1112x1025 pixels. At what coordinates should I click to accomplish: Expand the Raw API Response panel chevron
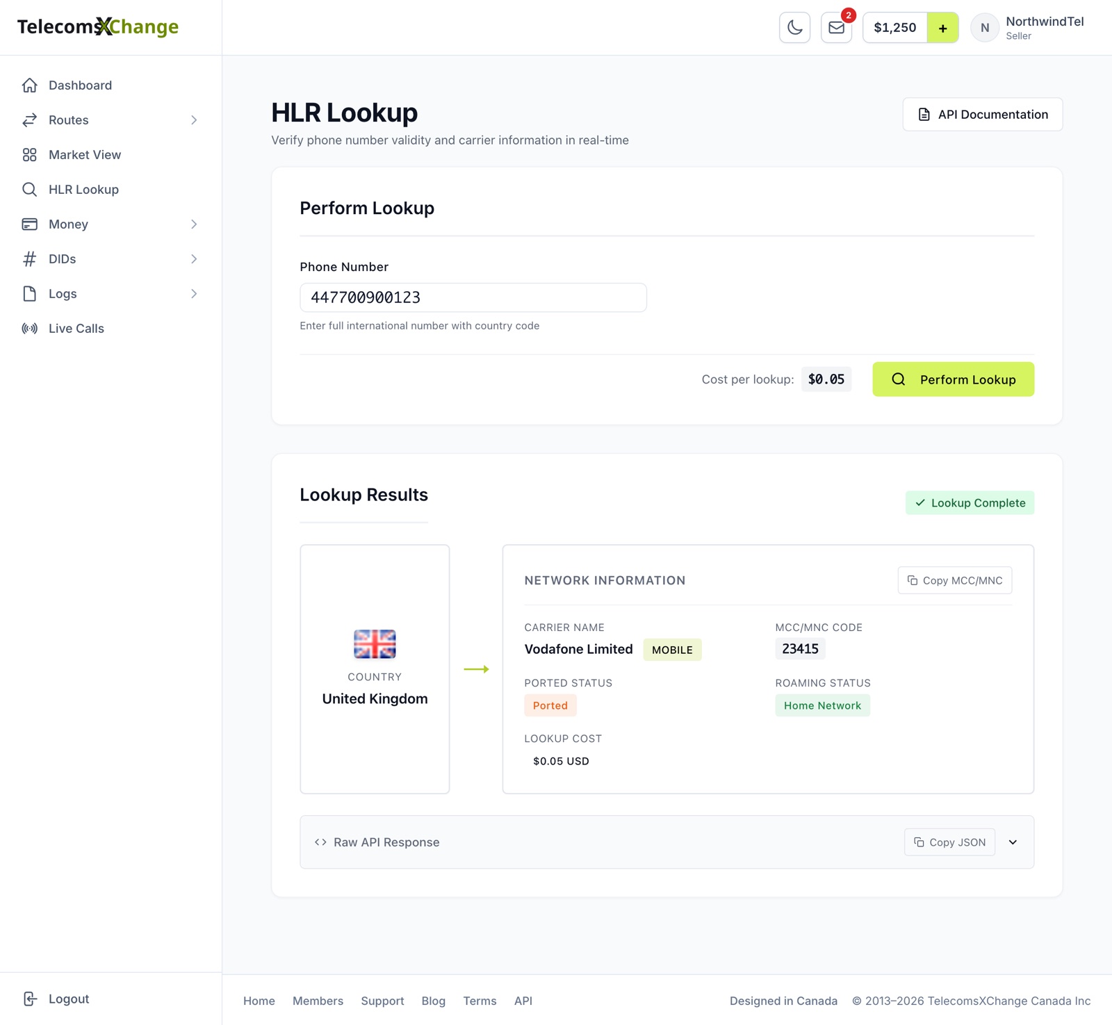(x=1013, y=842)
